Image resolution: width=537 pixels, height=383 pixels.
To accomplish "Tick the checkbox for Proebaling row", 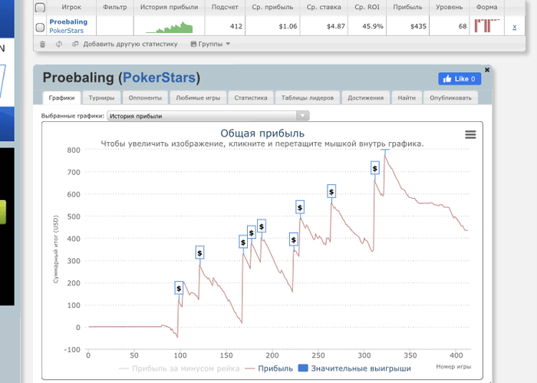I will 40,27.
